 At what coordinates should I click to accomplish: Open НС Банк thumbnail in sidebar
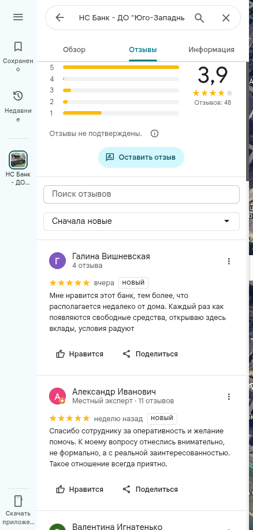(x=18, y=160)
